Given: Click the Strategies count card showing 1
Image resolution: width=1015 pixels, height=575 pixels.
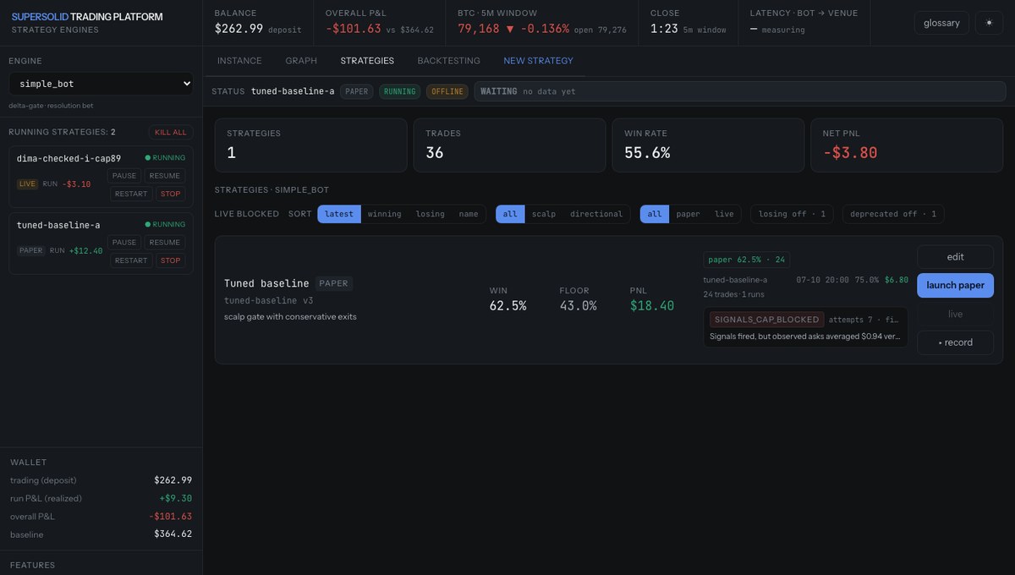Looking at the screenshot, I should click(310, 145).
